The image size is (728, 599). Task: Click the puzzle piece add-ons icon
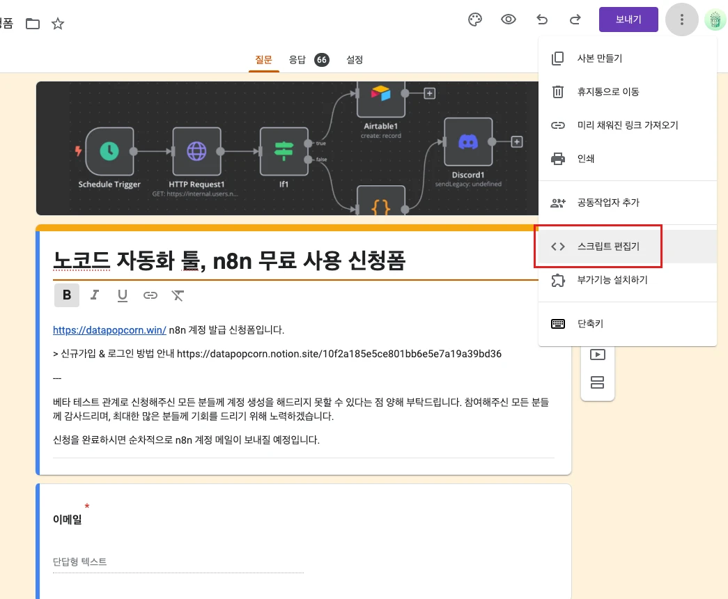pyautogui.click(x=557, y=280)
